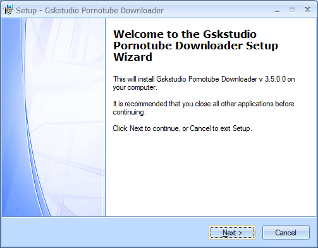
Task: Click the 'Click Next to continue' instruction text
Action: (183, 128)
